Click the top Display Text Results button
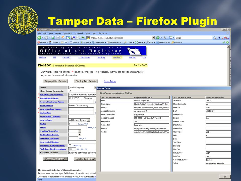 (86, 81)
